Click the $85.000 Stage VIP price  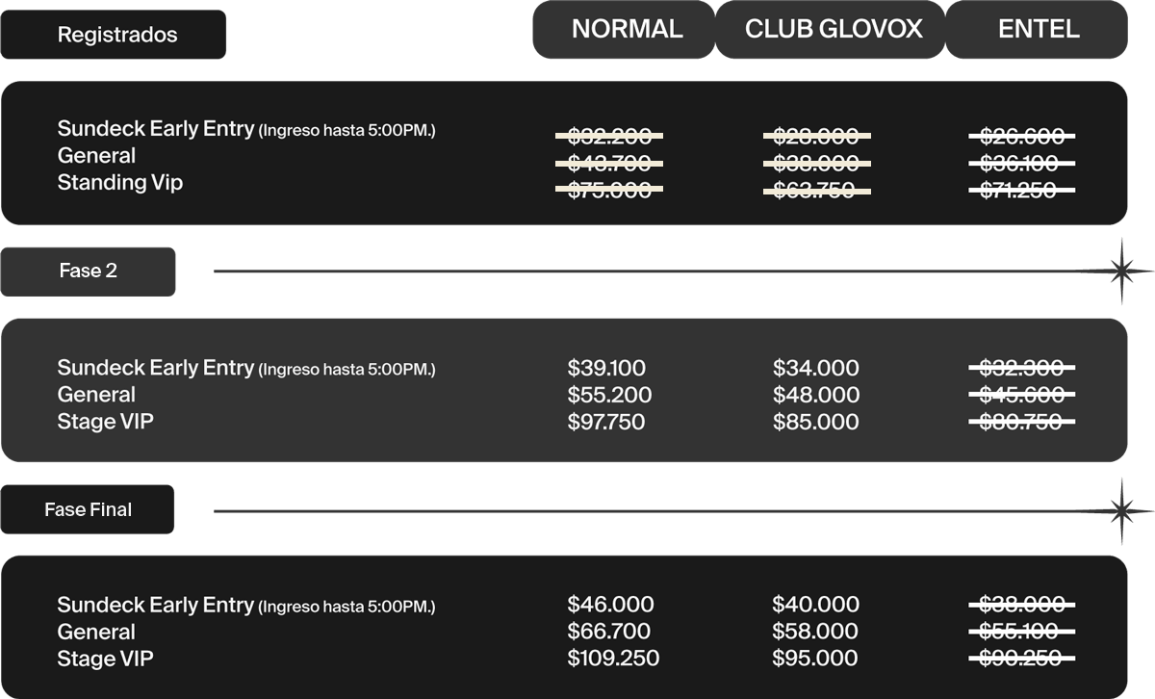point(815,422)
